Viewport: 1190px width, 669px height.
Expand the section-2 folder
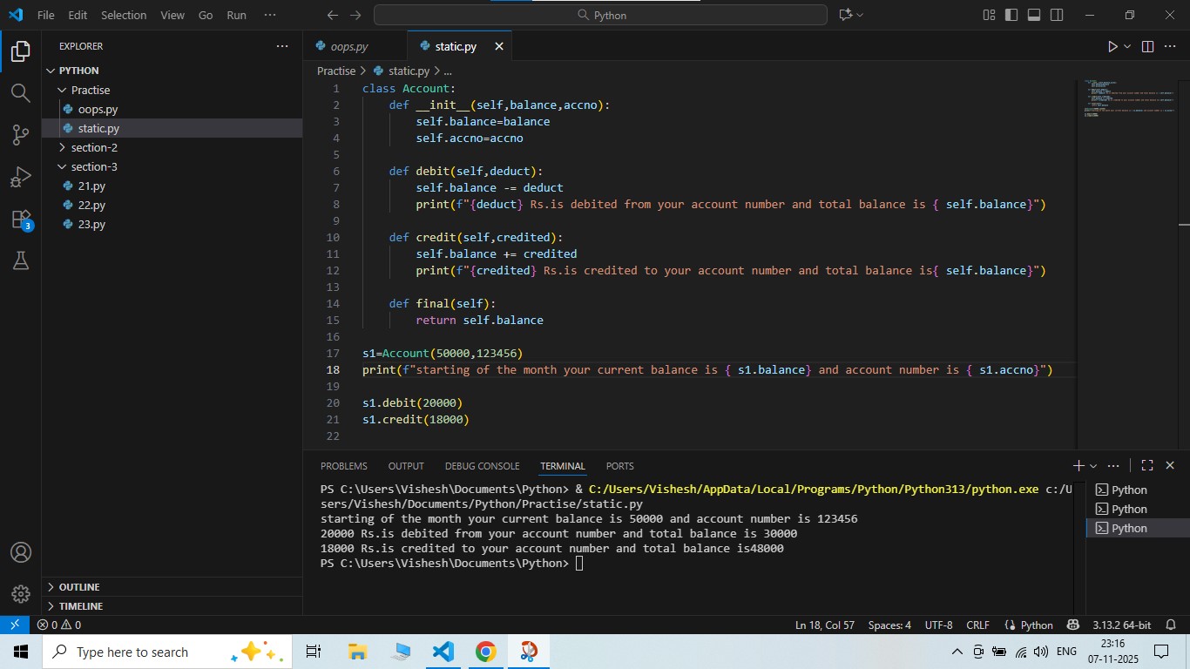pos(93,147)
